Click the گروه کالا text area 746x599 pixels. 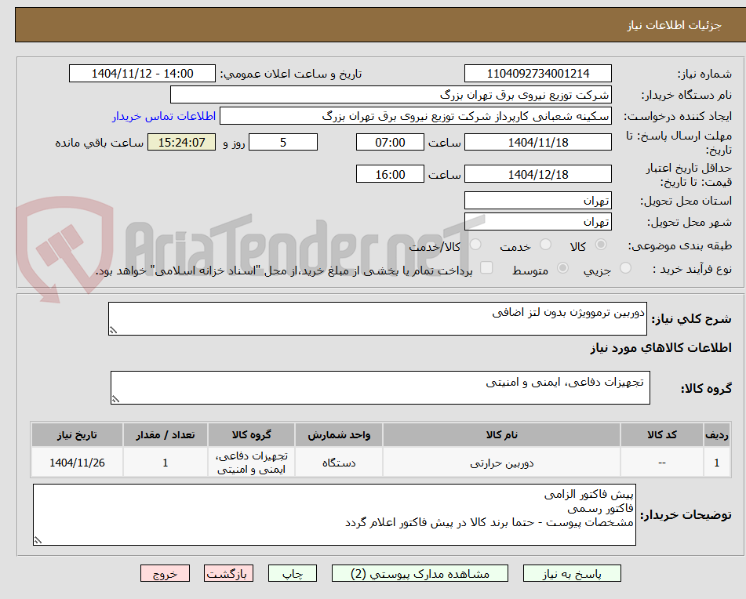click(380, 388)
